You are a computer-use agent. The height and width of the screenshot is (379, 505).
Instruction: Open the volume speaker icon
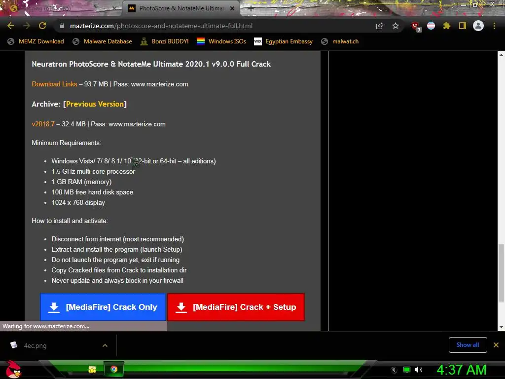click(419, 370)
